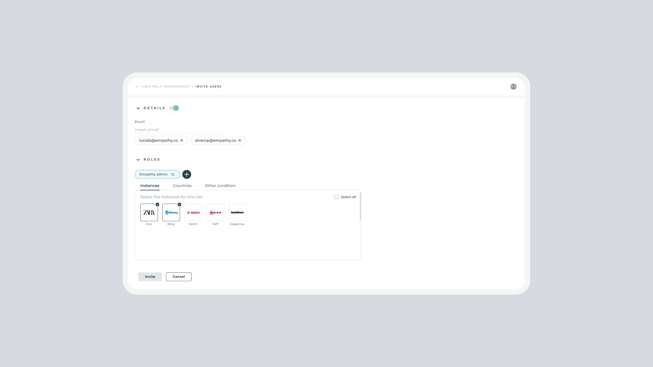Focus the Insert email field

point(179,130)
